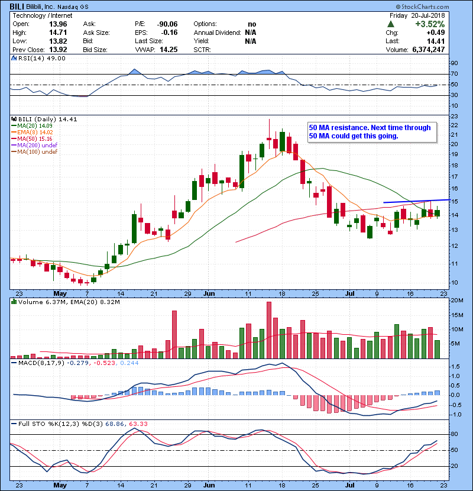
Task: Click the Bilibili, Inc. Nasdaq GS title
Action: [57, 7]
